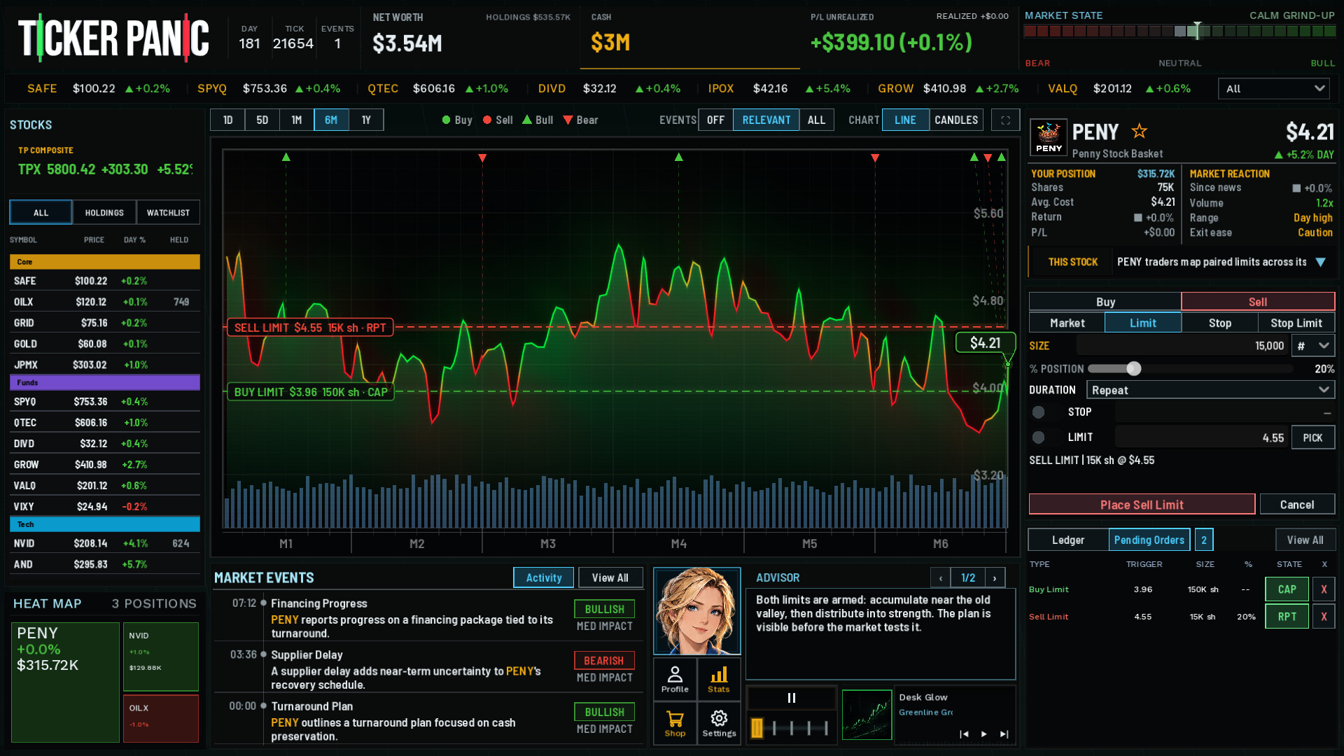Go to the previous advisor message
This screenshot has height=756, width=1344.
[x=941, y=578]
